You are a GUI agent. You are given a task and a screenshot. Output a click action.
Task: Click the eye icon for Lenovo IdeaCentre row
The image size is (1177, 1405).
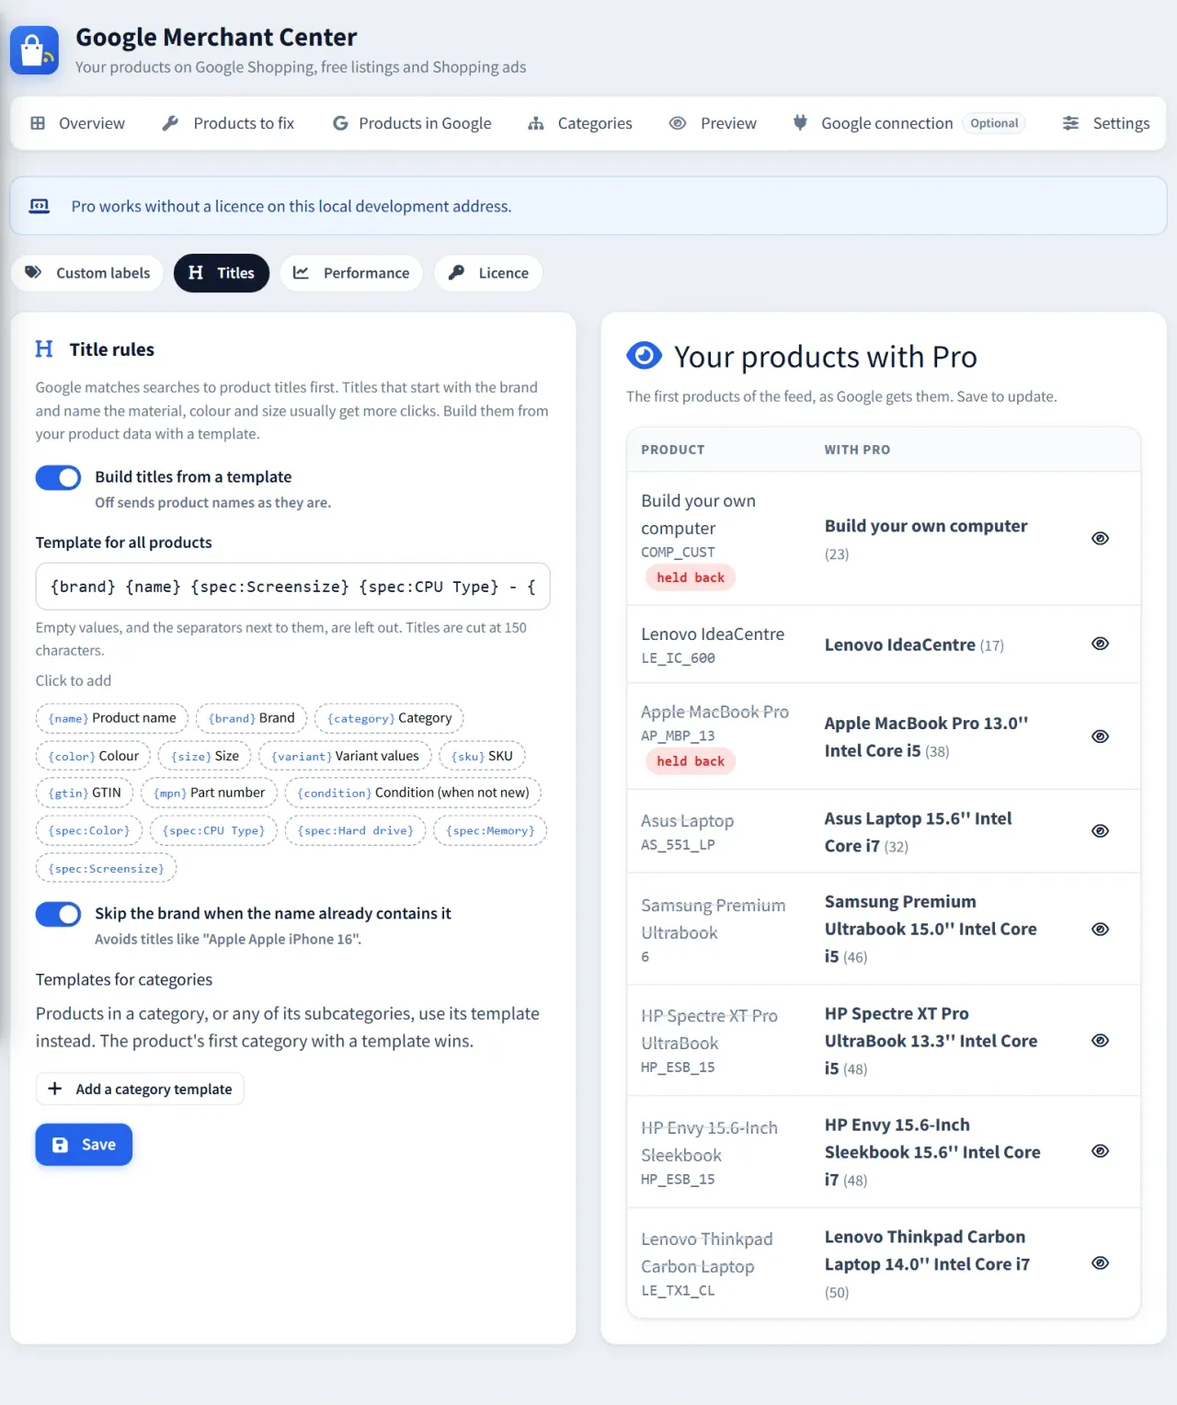click(x=1100, y=644)
